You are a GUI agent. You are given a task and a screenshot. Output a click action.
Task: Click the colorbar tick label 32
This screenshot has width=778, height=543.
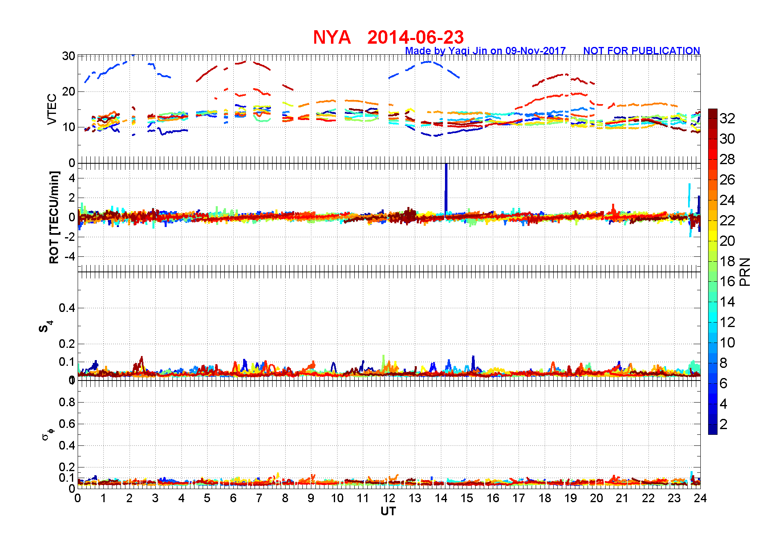(727, 118)
